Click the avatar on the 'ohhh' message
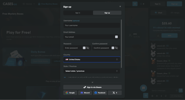The height and width of the screenshot is (100, 185). click(153, 81)
